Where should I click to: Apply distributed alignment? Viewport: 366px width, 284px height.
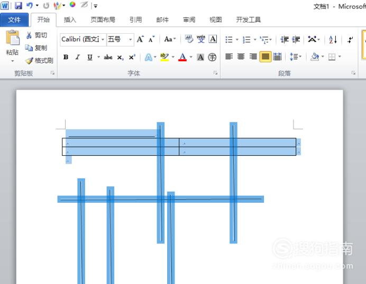click(x=277, y=56)
